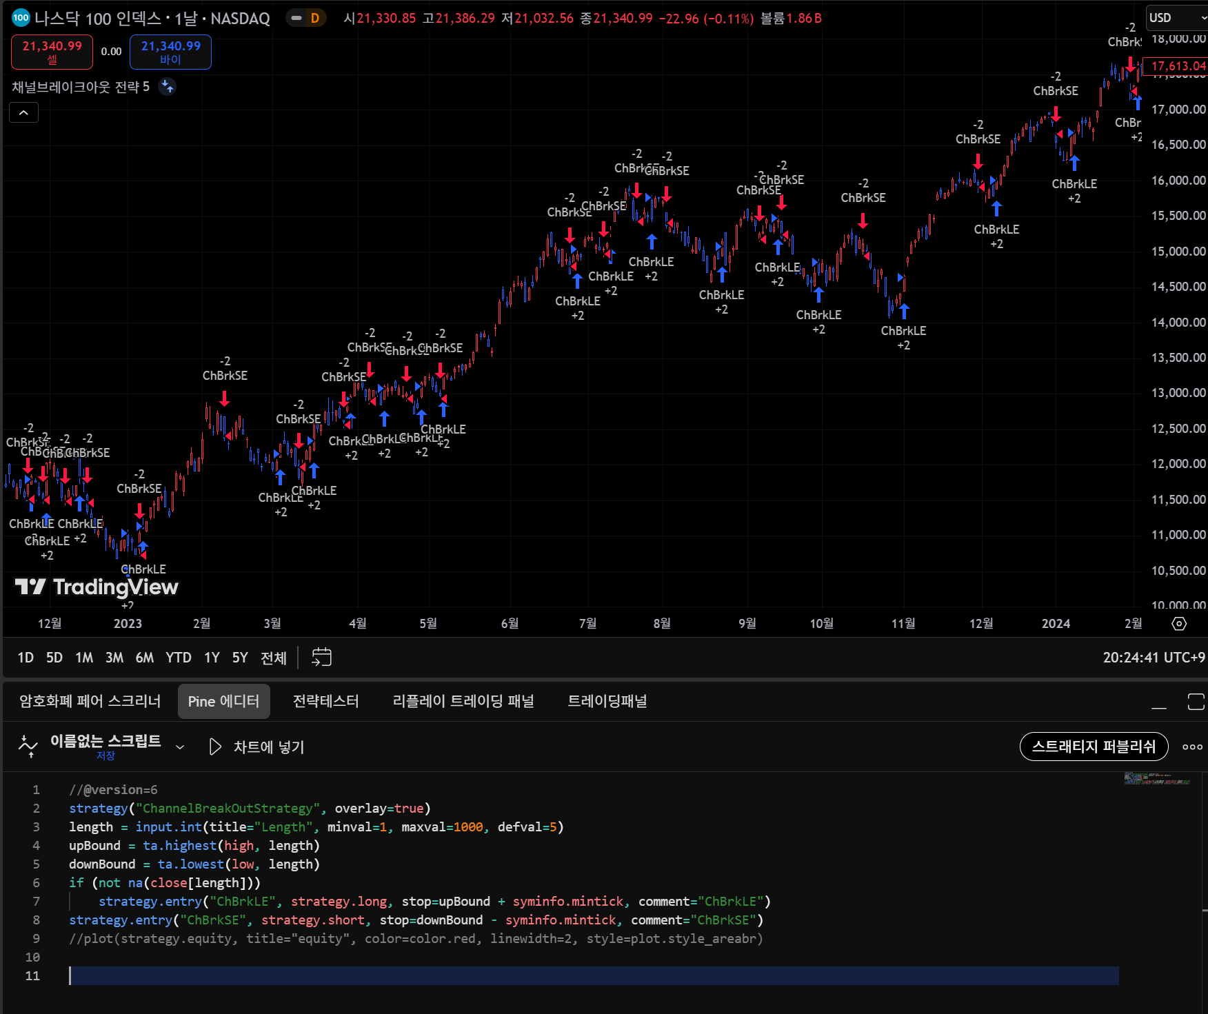Select the 6M time range

click(x=145, y=658)
